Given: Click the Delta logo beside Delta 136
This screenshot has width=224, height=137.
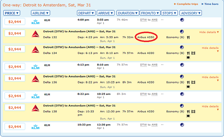Looking at the screenshot, I should point(36,79).
